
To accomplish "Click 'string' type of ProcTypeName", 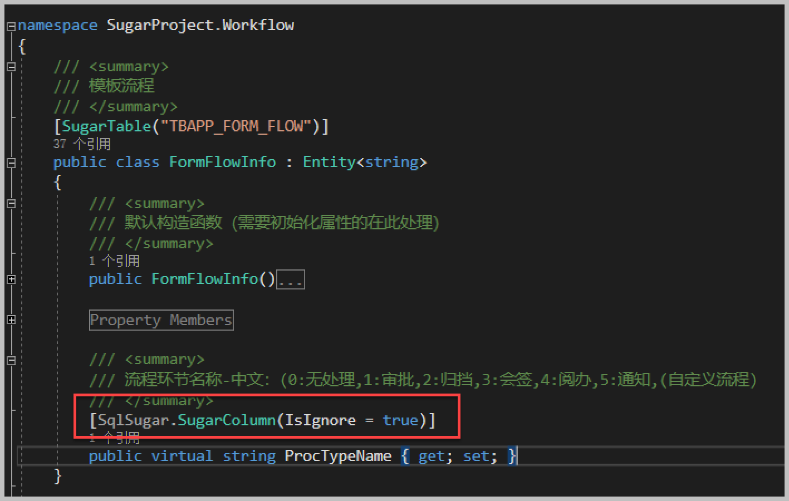I will pos(249,456).
